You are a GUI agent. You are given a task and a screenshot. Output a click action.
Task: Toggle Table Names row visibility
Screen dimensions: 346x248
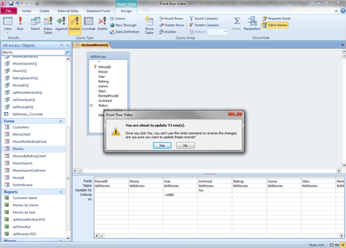pos(275,25)
